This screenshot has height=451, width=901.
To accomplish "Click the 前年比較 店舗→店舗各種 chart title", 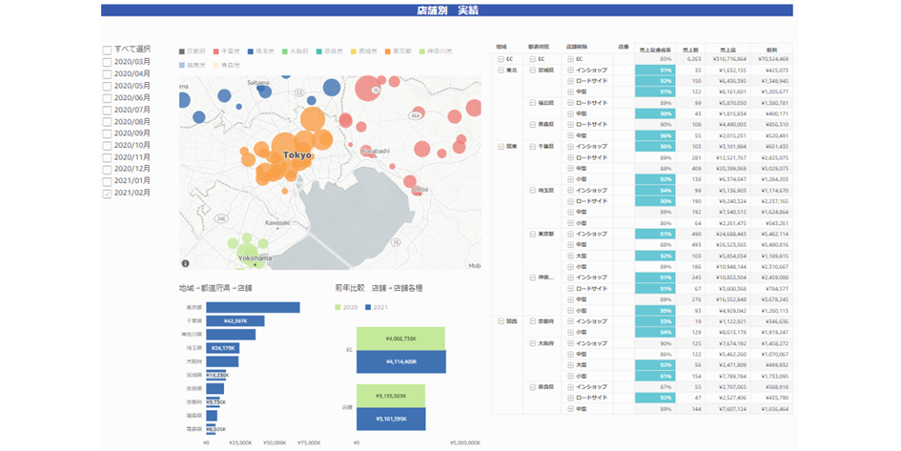I will point(379,288).
